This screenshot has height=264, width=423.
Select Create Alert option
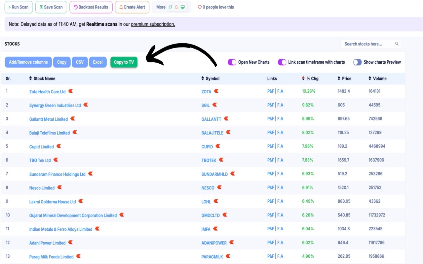pyautogui.click(x=132, y=7)
